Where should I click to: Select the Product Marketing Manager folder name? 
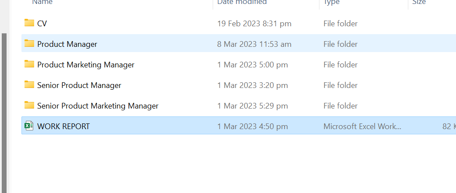click(x=86, y=65)
